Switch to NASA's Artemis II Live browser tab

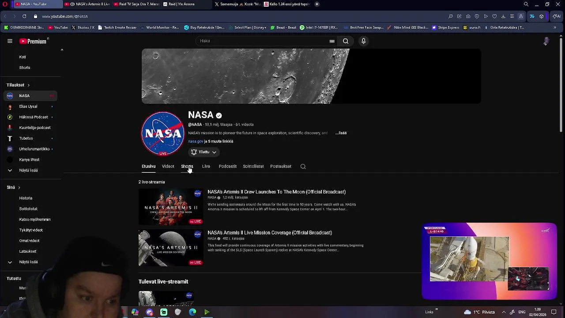88,4
